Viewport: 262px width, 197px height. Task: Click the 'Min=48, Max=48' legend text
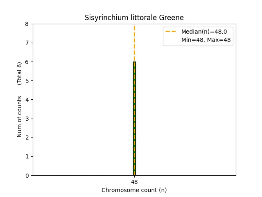tap(206, 40)
